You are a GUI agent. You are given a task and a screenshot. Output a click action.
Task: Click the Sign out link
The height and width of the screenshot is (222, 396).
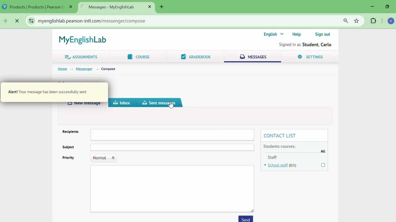pos(322,34)
